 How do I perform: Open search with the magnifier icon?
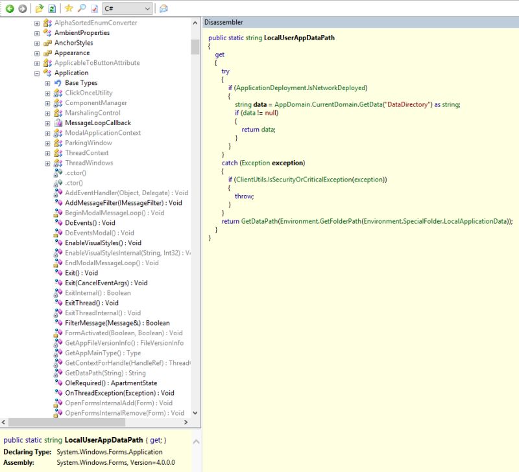click(82, 8)
